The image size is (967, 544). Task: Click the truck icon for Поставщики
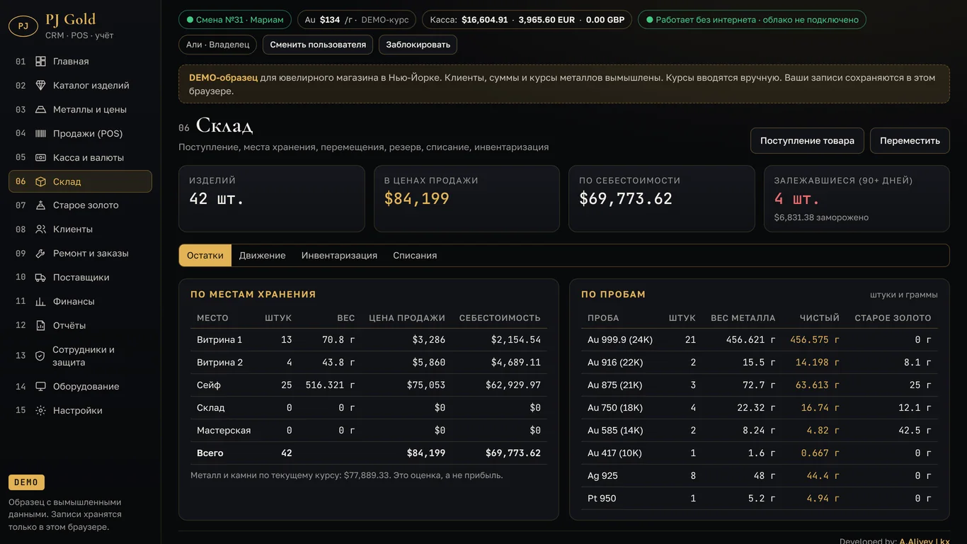click(x=41, y=278)
